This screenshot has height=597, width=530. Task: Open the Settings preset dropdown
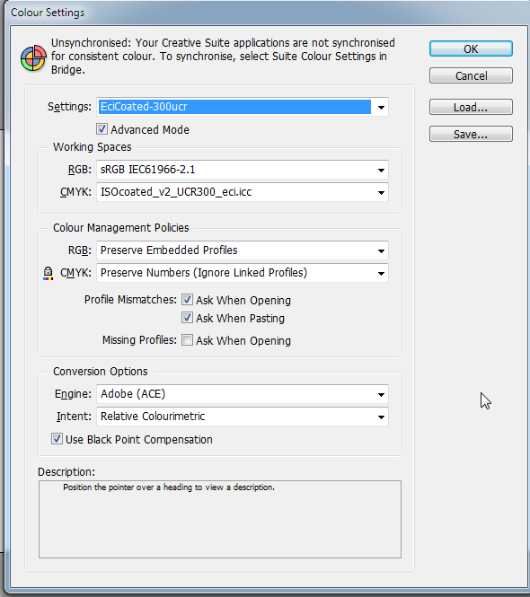pos(243,107)
